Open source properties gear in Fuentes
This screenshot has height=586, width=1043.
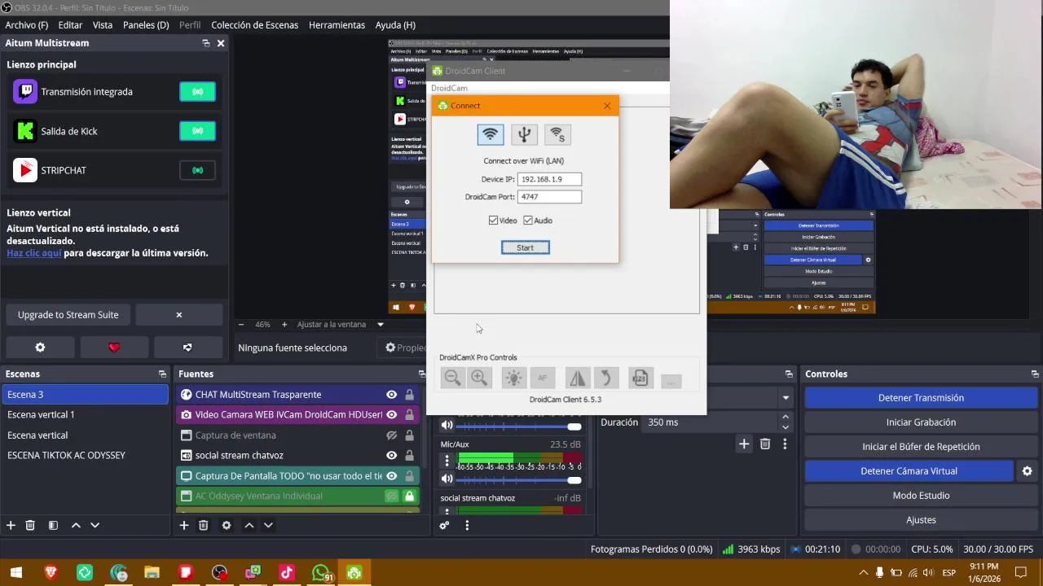point(227,526)
